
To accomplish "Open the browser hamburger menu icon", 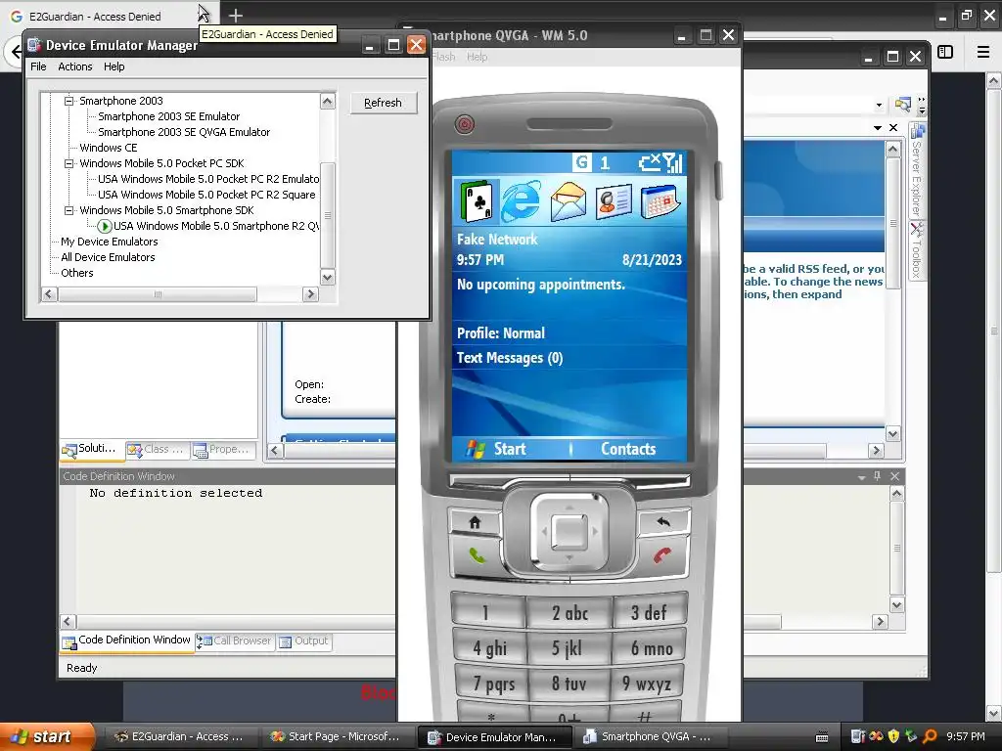I will tap(983, 52).
